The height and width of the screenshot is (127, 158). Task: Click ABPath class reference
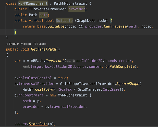pyautogui.click(x=37, y=61)
